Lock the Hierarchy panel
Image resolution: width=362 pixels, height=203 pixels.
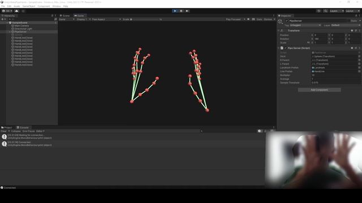[52, 16]
